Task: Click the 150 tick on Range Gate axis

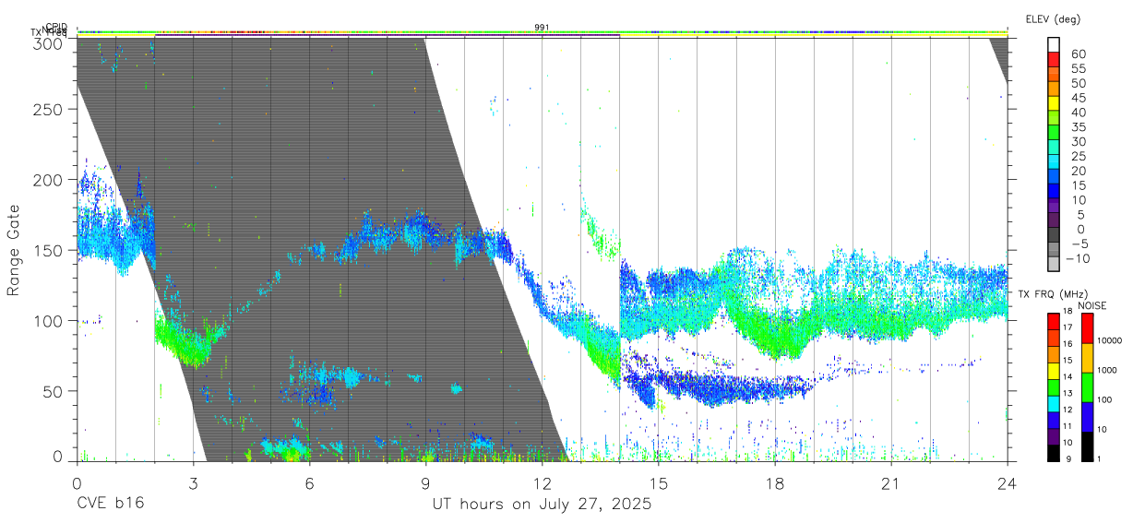Action: (49, 250)
